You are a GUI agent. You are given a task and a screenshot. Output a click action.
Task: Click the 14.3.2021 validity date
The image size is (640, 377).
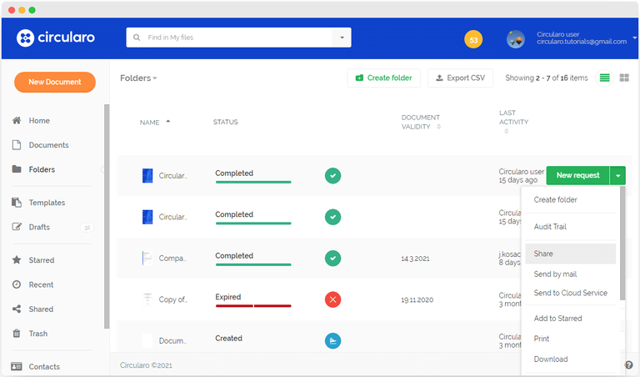(415, 259)
